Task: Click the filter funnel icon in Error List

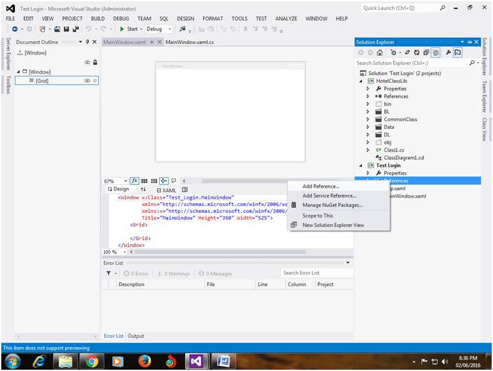Action: coord(109,273)
